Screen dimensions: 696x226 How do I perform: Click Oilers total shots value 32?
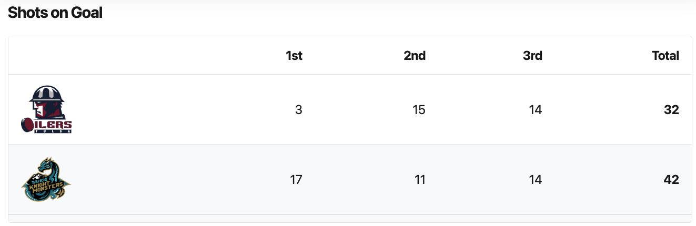[x=671, y=110]
